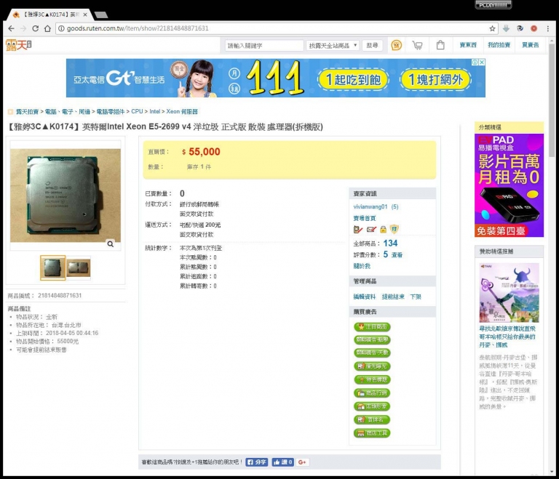Viewport: 559px width, 479px height.
Task: Open 我的拍賣 in top navigation
Action: [x=499, y=45]
